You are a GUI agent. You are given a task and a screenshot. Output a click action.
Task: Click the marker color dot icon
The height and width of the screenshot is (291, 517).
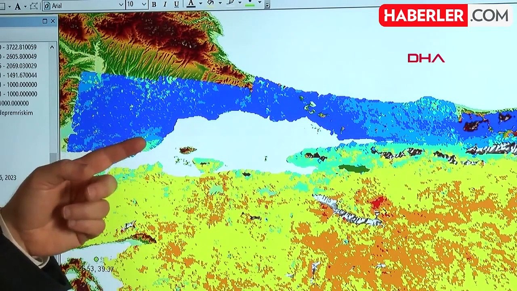250,4
